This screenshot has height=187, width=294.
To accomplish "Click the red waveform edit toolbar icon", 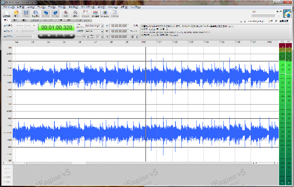I will point(96,14).
